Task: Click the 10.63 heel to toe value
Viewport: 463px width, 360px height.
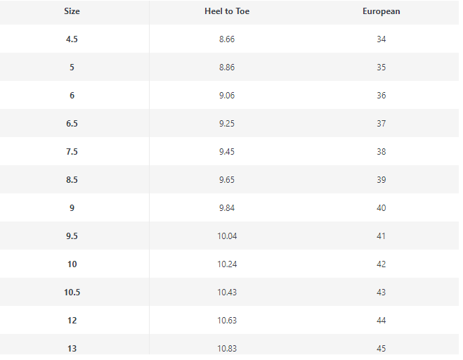Action: coord(226,321)
